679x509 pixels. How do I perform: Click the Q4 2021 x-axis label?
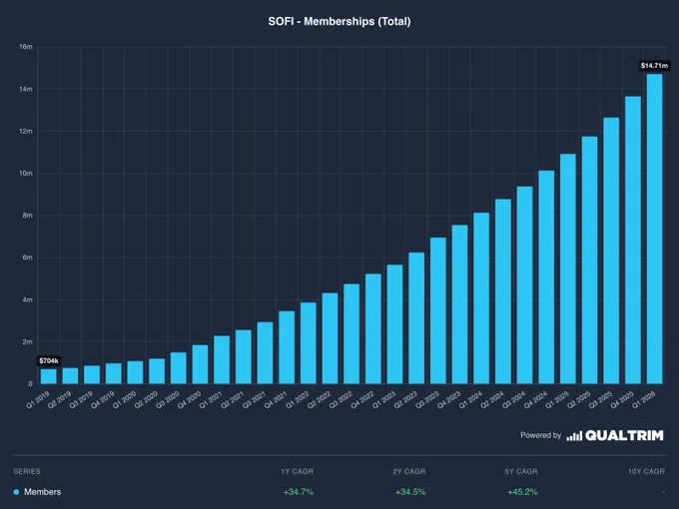pos(276,399)
